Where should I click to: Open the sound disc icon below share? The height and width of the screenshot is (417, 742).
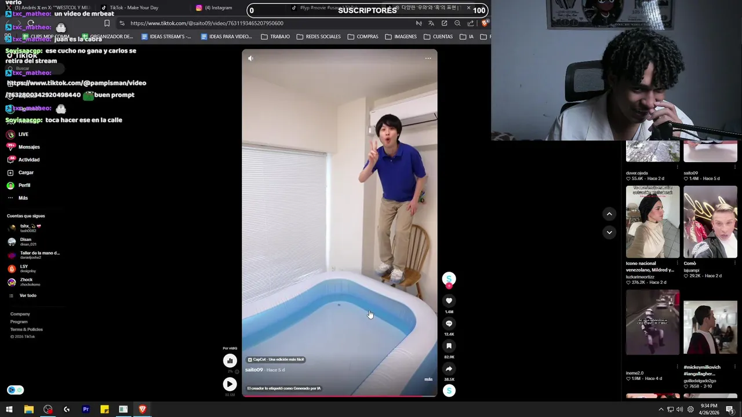click(x=449, y=390)
